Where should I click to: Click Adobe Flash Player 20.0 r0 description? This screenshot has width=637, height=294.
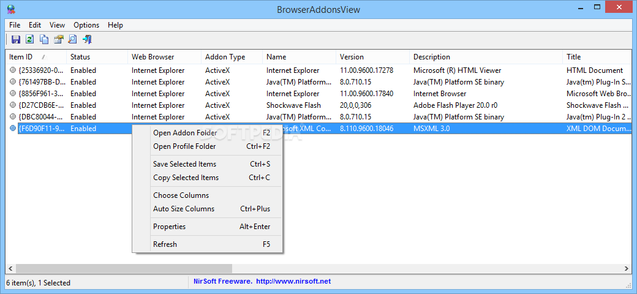click(x=456, y=105)
